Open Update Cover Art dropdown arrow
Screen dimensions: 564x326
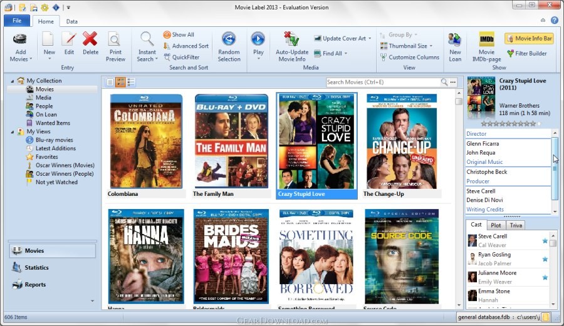click(370, 38)
